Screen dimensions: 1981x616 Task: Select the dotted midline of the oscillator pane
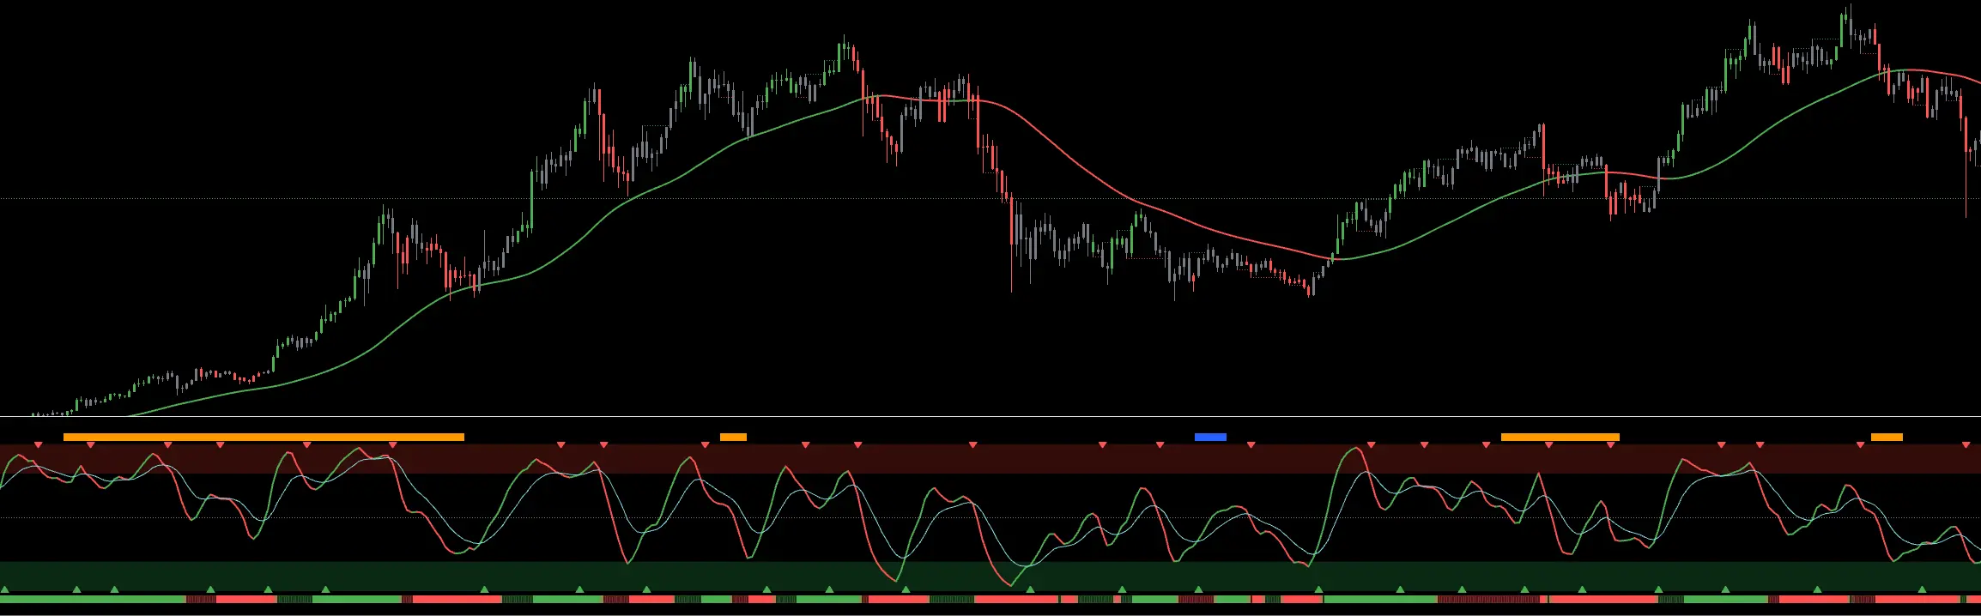[x=990, y=517]
